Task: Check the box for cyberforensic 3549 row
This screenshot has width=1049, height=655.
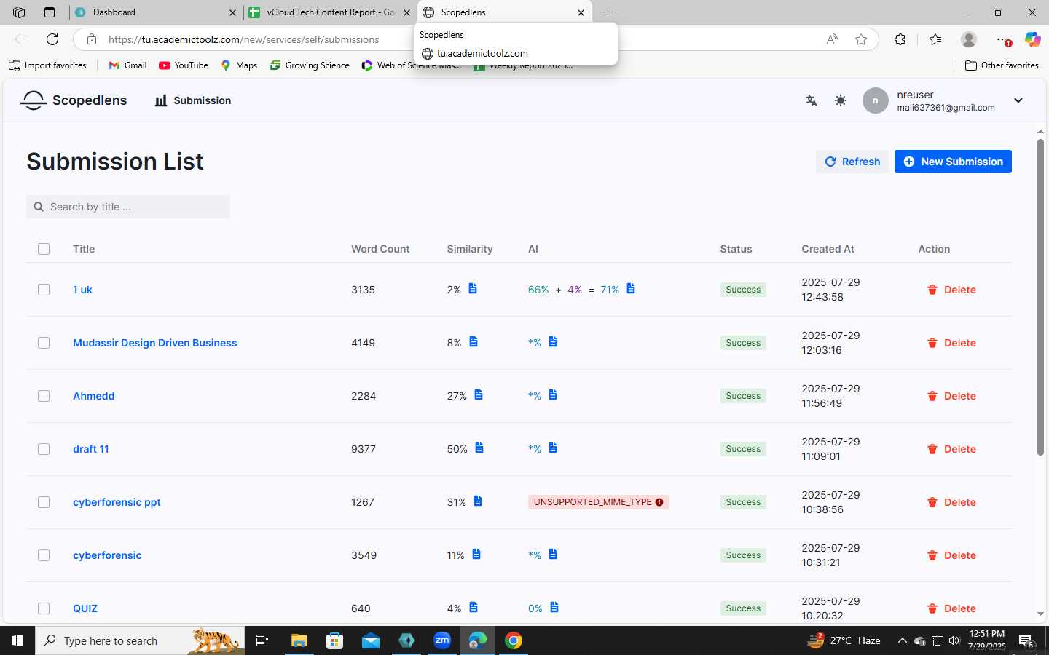Action: point(44,555)
